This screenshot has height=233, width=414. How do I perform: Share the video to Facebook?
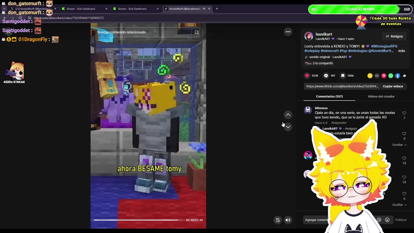[x=398, y=76]
